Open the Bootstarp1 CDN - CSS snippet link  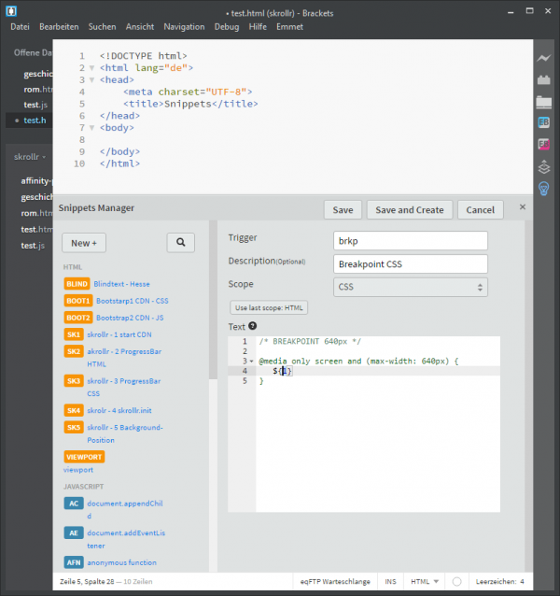[x=133, y=301]
